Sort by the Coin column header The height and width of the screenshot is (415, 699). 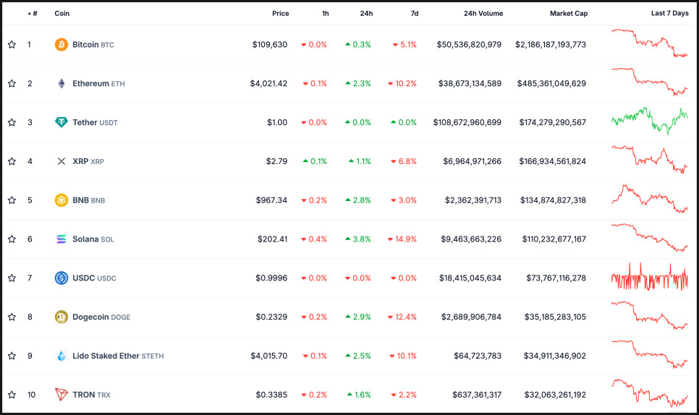pyautogui.click(x=62, y=13)
